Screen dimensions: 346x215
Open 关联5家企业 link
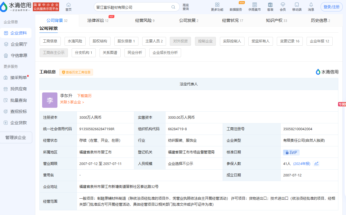(72, 102)
